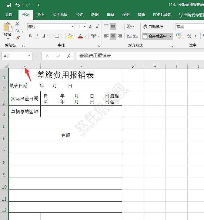Click the text orientation icon
This screenshot has height=220, width=204.
(129, 26)
